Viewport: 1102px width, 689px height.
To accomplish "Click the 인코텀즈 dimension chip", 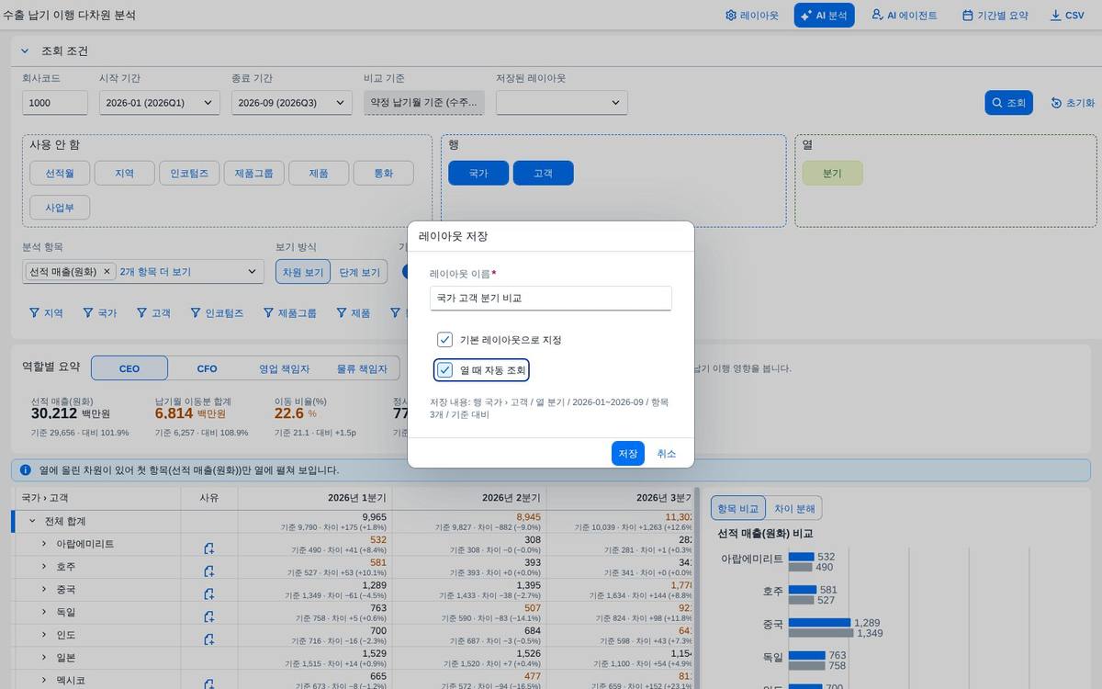I will coord(189,173).
